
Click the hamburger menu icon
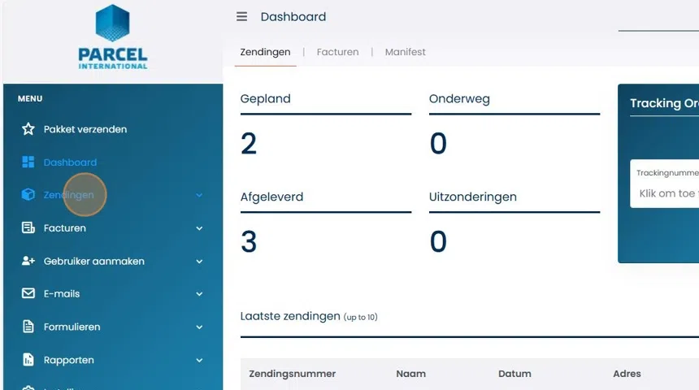click(x=241, y=17)
